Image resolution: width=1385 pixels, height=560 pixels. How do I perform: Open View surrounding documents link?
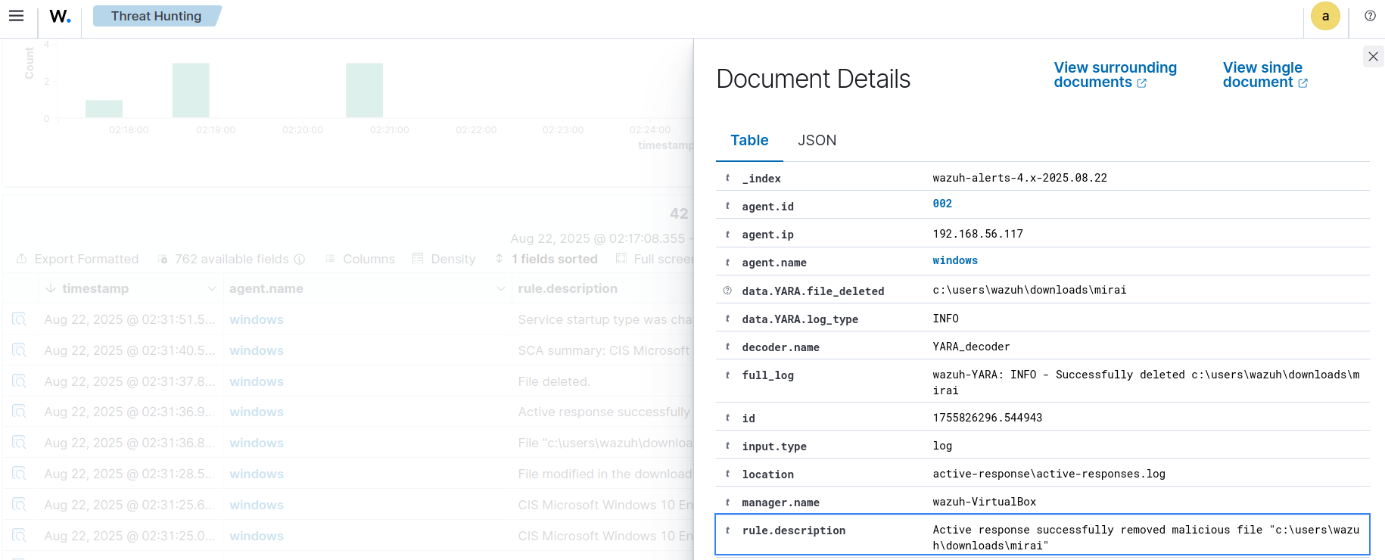(1114, 75)
